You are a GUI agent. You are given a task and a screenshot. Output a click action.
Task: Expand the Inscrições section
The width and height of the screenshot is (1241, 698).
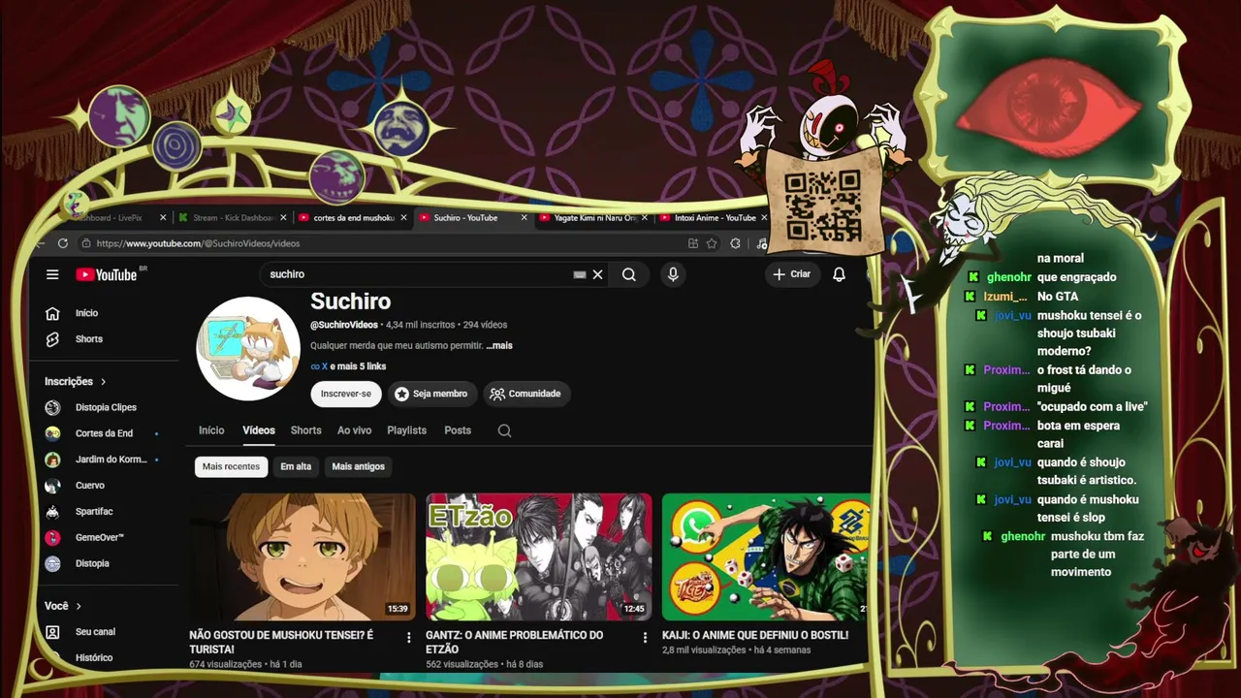pyautogui.click(x=76, y=382)
